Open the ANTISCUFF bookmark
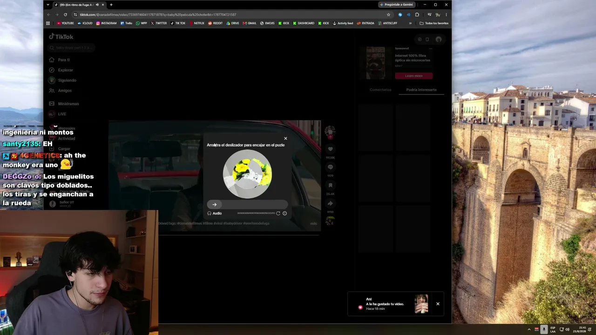The height and width of the screenshot is (335, 596). [x=387, y=23]
